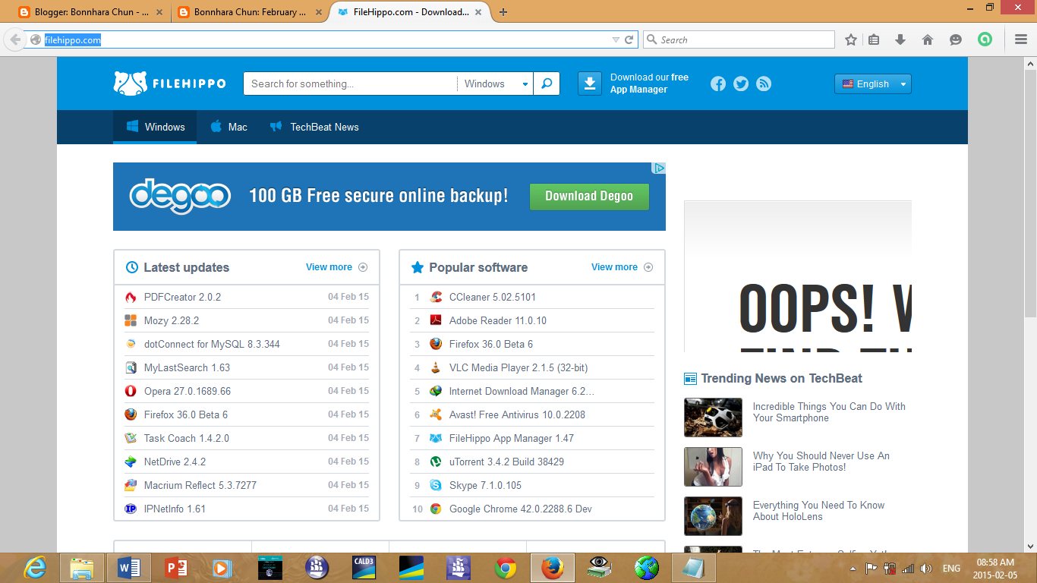Click the Firefox search box

point(739,39)
